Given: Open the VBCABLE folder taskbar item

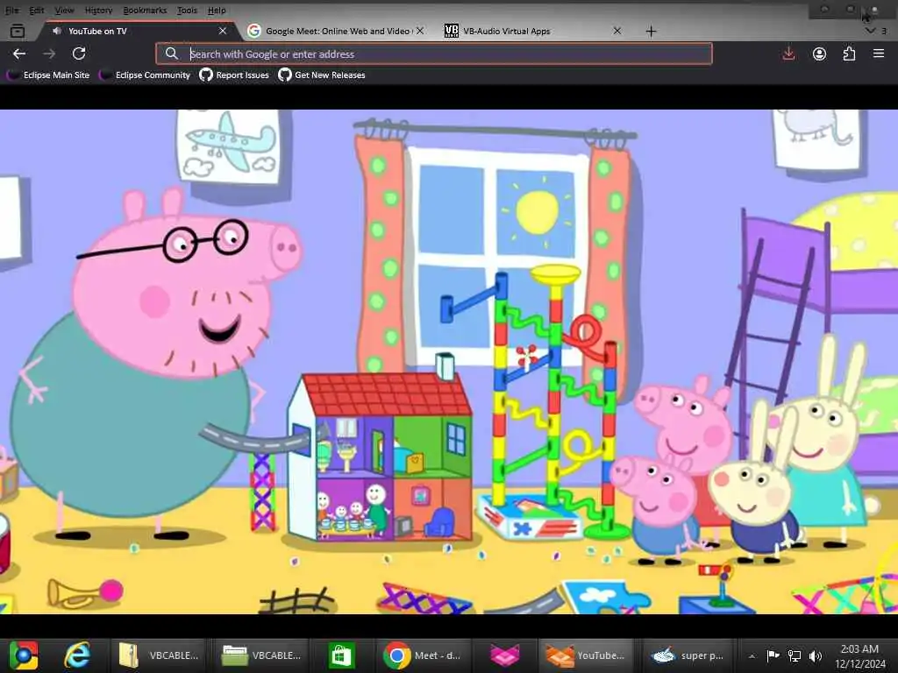Looking at the screenshot, I should click(x=261, y=655).
